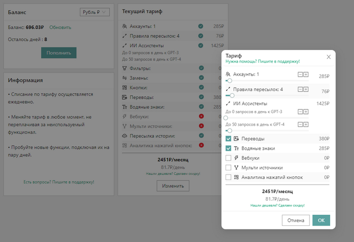Enable the Вебхуки checkbox
Screen dimensions: 354x242
point(229,158)
